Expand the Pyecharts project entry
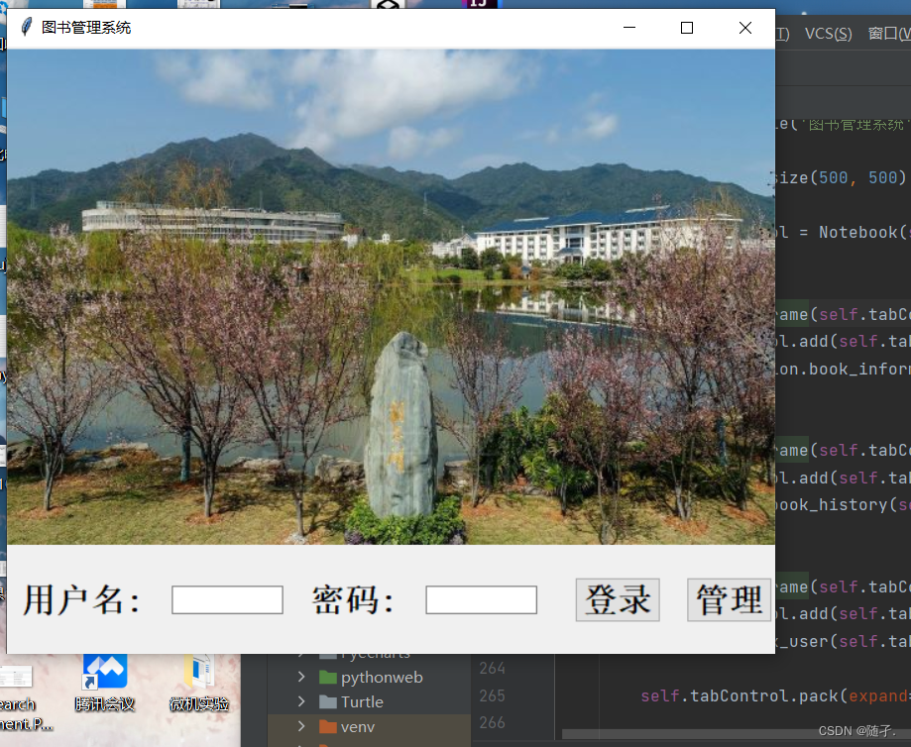The image size is (911, 747). click(x=300, y=653)
